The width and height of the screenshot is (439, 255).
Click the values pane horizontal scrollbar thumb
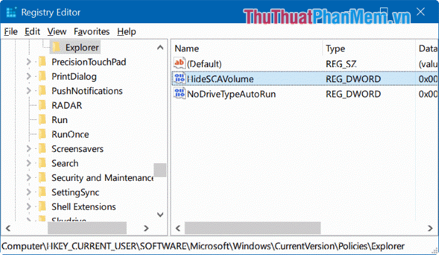(253, 228)
